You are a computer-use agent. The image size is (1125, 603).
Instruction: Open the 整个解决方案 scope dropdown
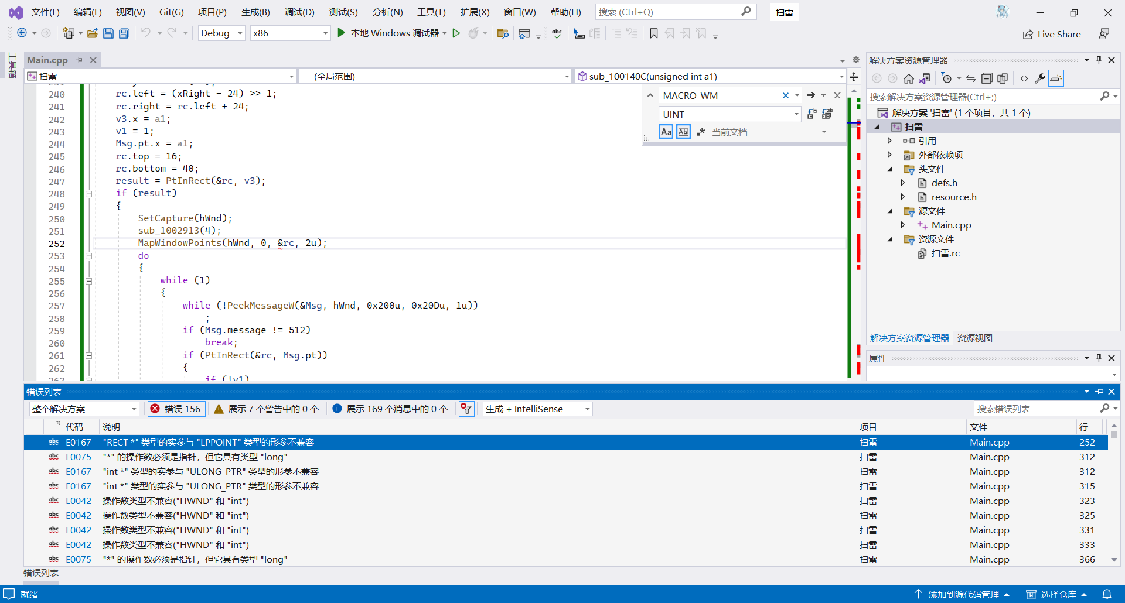pyautogui.click(x=84, y=409)
